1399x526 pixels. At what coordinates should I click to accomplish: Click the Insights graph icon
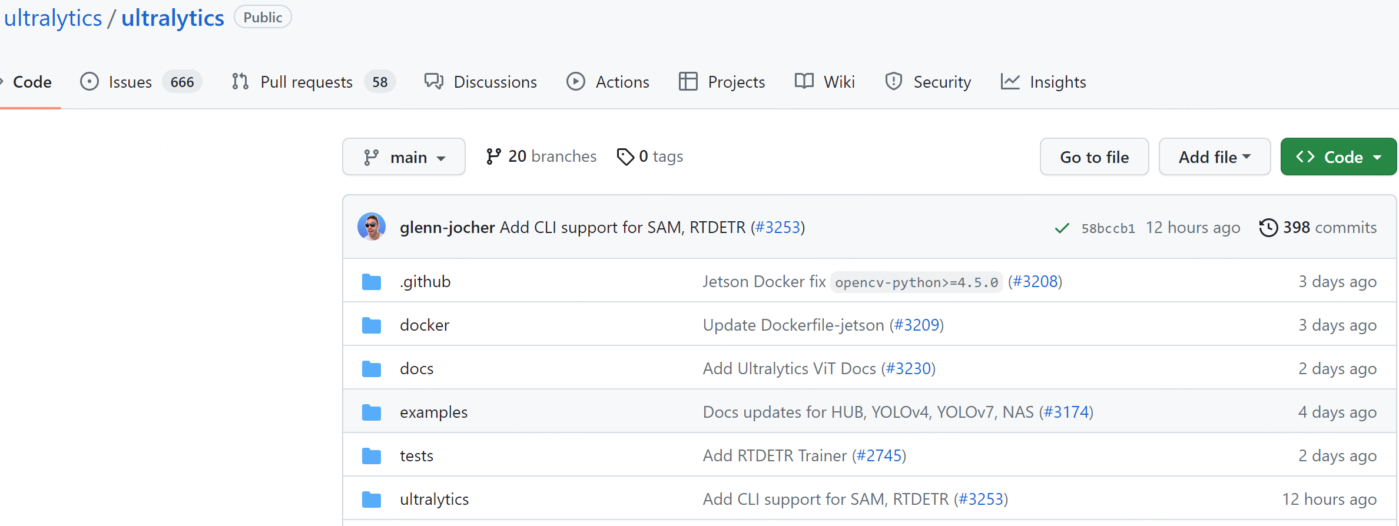point(1010,81)
